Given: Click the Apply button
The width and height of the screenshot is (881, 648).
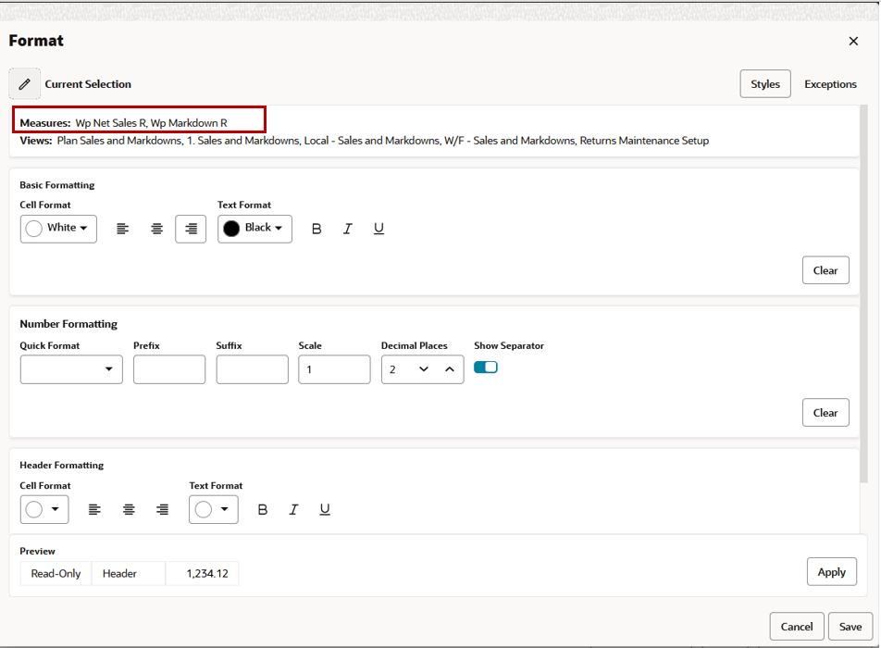Looking at the screenshot, I should (832, 571).
